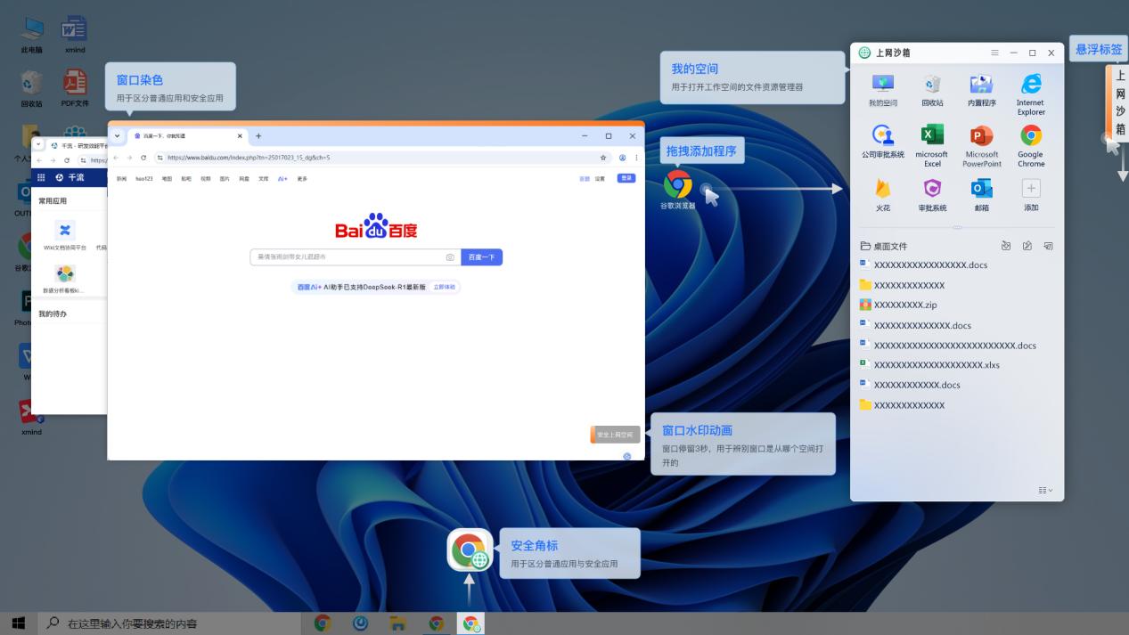This screenshot has width=1129, height=635.
Task: Click the 公司审批系统 app icon
Action: click(883, 136)
